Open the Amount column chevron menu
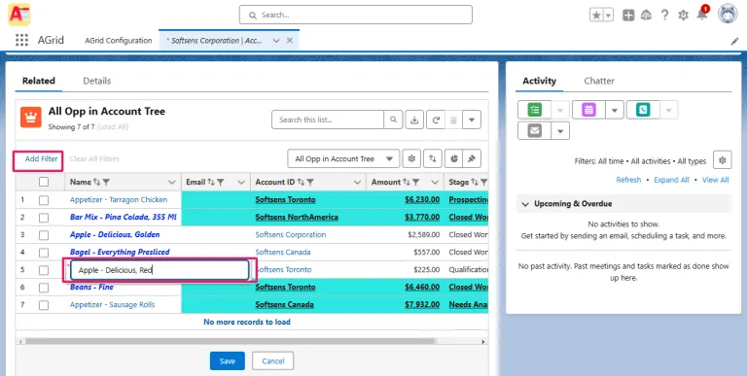747x376 pixels. 435,183
